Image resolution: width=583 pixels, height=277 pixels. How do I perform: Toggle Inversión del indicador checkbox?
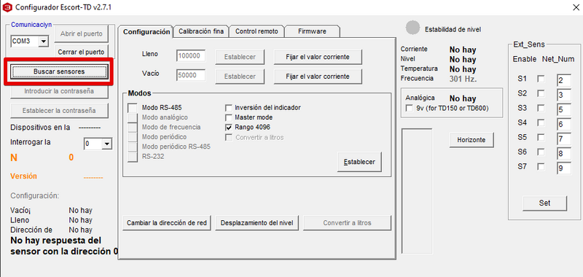click(x=229, y=108)
